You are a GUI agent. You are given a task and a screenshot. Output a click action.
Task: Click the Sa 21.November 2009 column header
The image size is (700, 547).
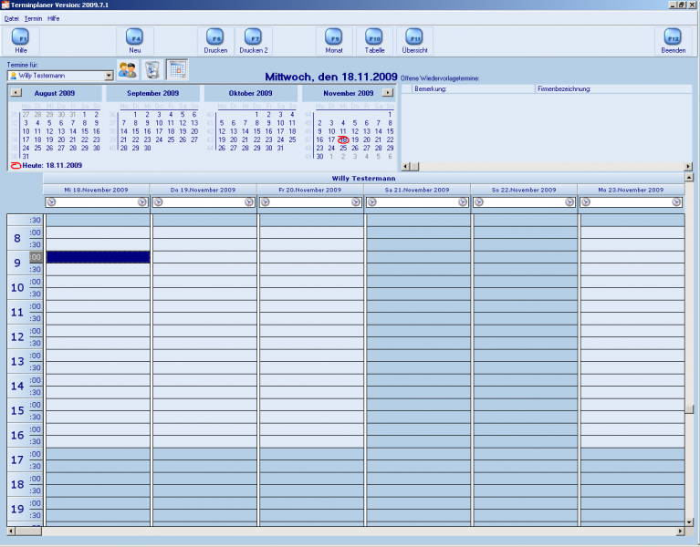417,190
